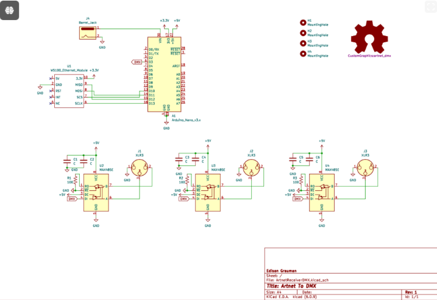Click the 'W5100_Ethernet_Module' label text

pyautogui.click(x=69, y=70)
